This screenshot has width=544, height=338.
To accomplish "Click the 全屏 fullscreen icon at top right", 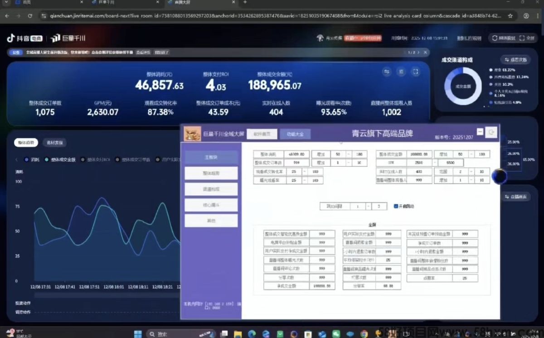I will coord(527,38).
